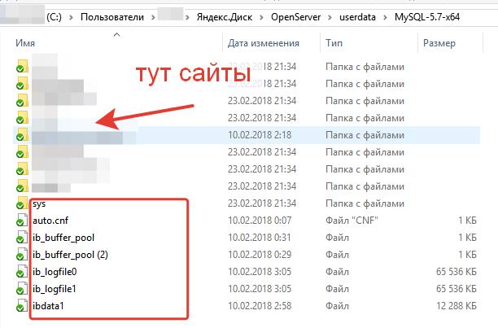Sort the list by Размер column
The image size is (498, 328).
[x=440, y=42]
